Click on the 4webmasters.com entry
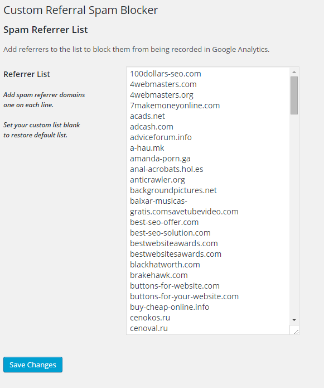Viewport: 324px width, 388px height. 163,84
